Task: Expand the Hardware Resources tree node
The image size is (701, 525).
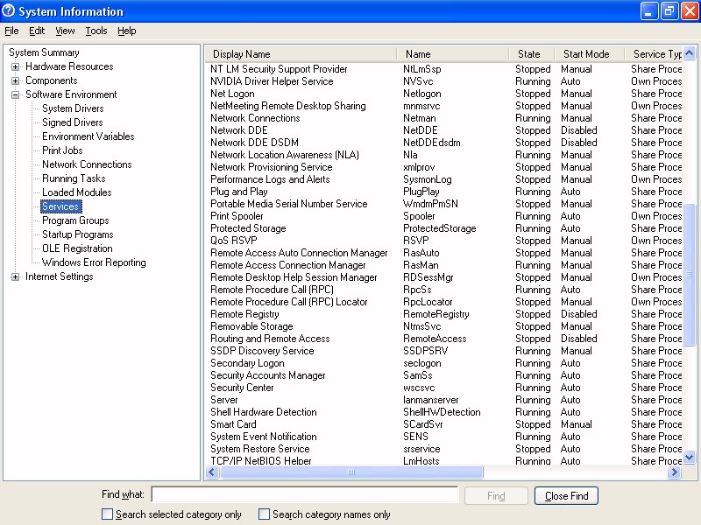Action: pos(16,66)
